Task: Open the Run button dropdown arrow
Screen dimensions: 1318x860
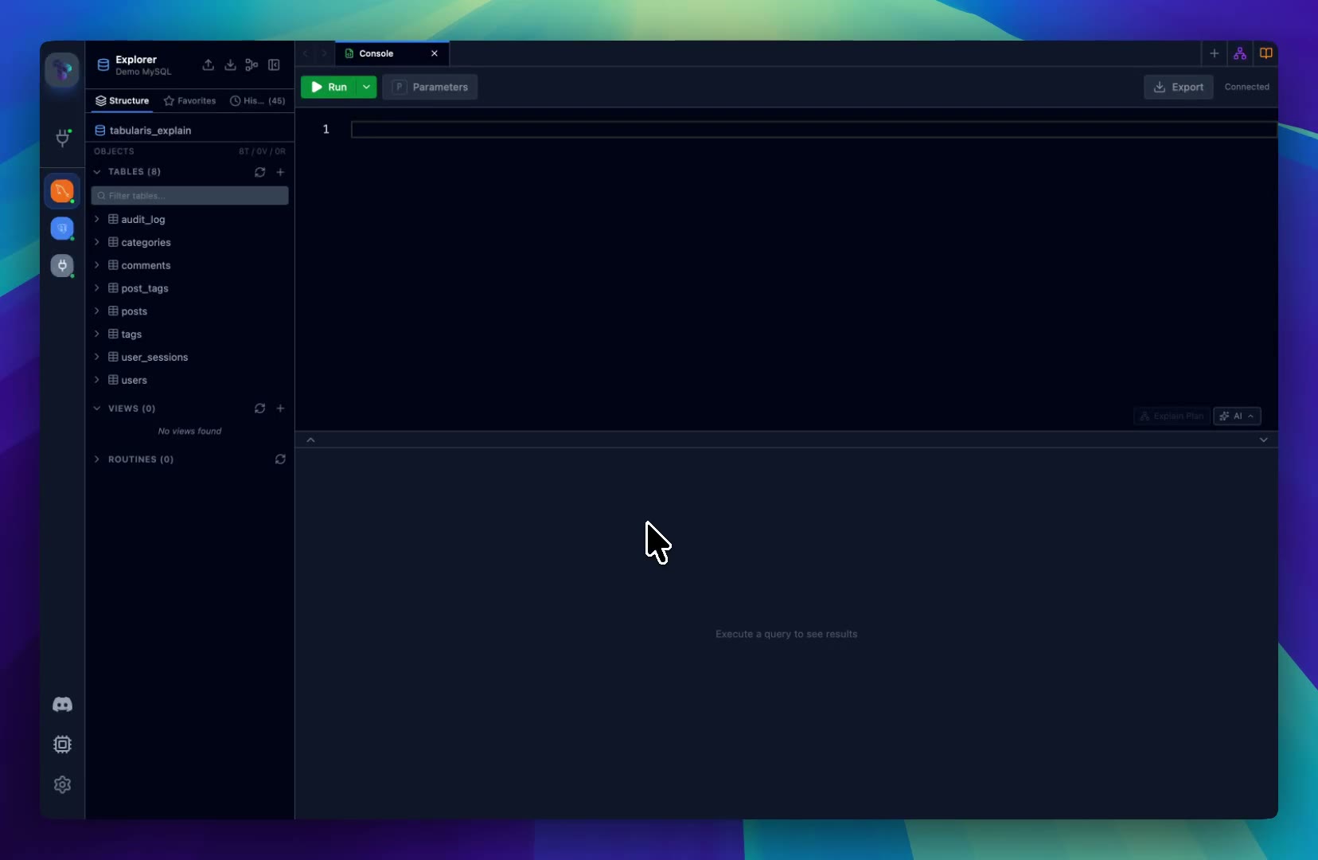Action: pyautogui.click(x=366, y=87)
